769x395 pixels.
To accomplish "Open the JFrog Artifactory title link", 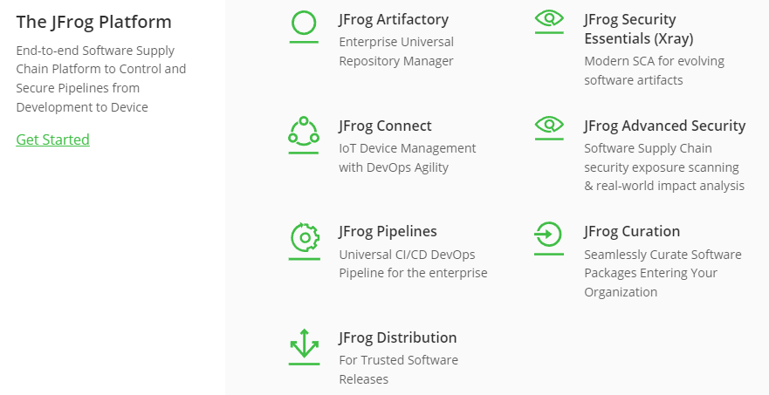I will (x=394, y=19).
